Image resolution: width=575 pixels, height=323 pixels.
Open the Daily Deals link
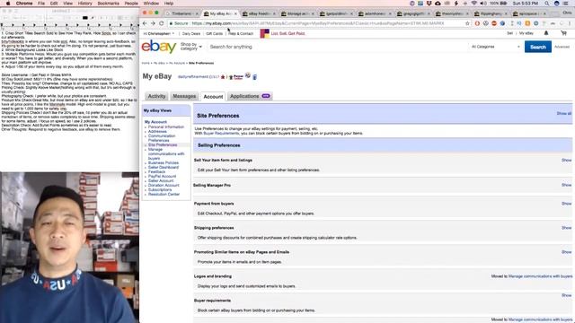coord(191,33)
